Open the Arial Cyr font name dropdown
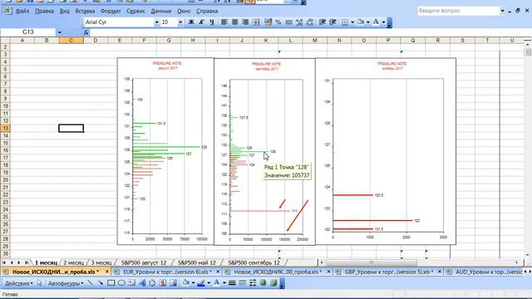Image resolution: width=532 pixels, height=299 pixels. pyautogui.click(x=156, y=22)
